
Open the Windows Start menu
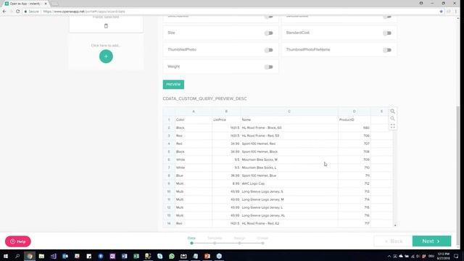tap(6, 256)
